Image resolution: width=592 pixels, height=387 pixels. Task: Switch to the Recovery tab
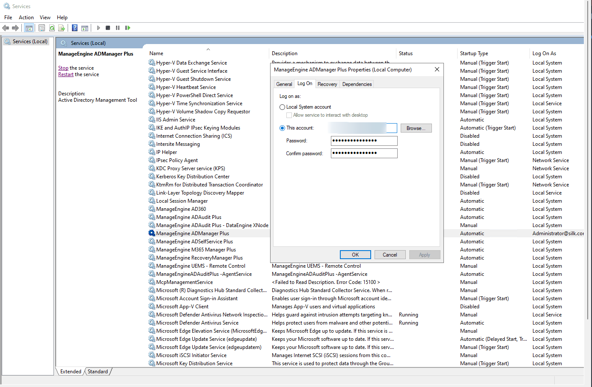coord(327,84)
